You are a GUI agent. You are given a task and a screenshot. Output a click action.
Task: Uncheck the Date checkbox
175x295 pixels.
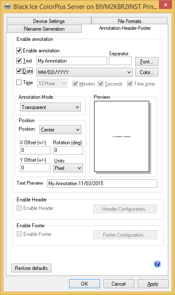click(x=19, y=71)
